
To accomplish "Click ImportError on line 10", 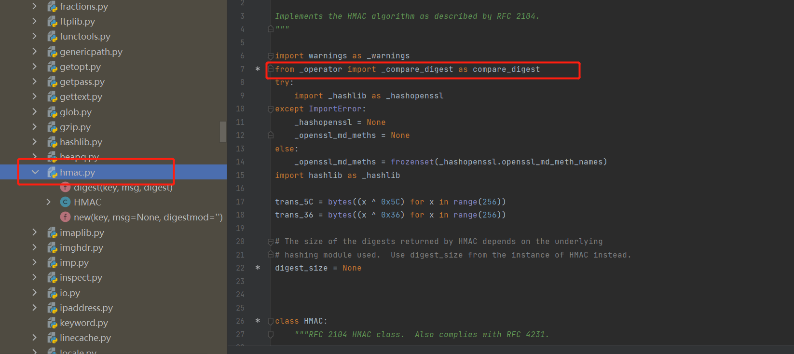I will [335, 109].
